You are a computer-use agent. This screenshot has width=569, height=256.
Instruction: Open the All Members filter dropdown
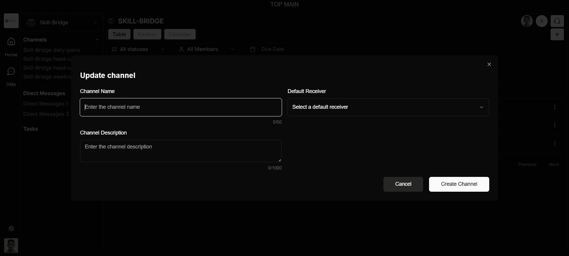click(x=207, y=49)
